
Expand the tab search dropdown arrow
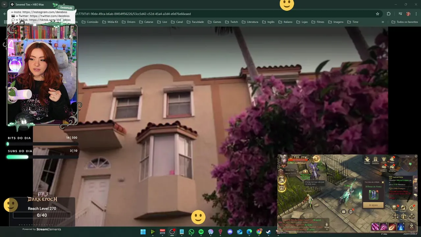(4, 5)
